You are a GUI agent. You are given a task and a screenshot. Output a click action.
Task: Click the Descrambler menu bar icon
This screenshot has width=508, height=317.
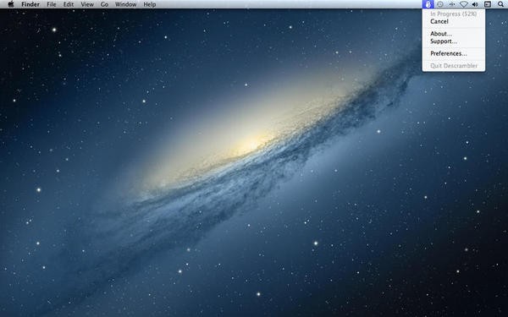(x=428, y=4)
